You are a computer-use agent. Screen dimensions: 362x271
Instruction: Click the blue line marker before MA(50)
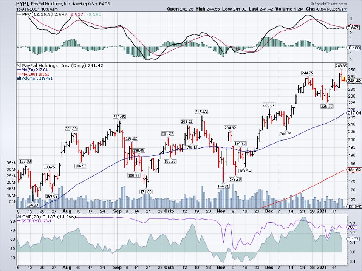[x=19, y=70]
